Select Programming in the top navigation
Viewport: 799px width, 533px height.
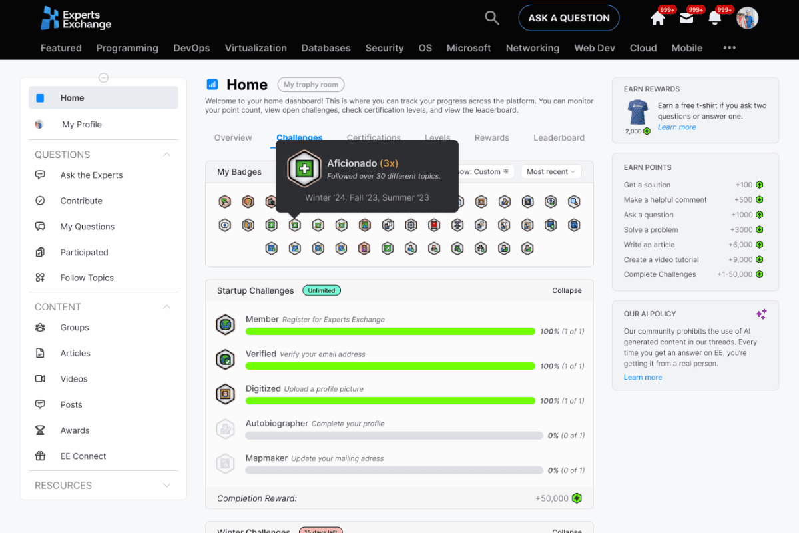point(127,48)
